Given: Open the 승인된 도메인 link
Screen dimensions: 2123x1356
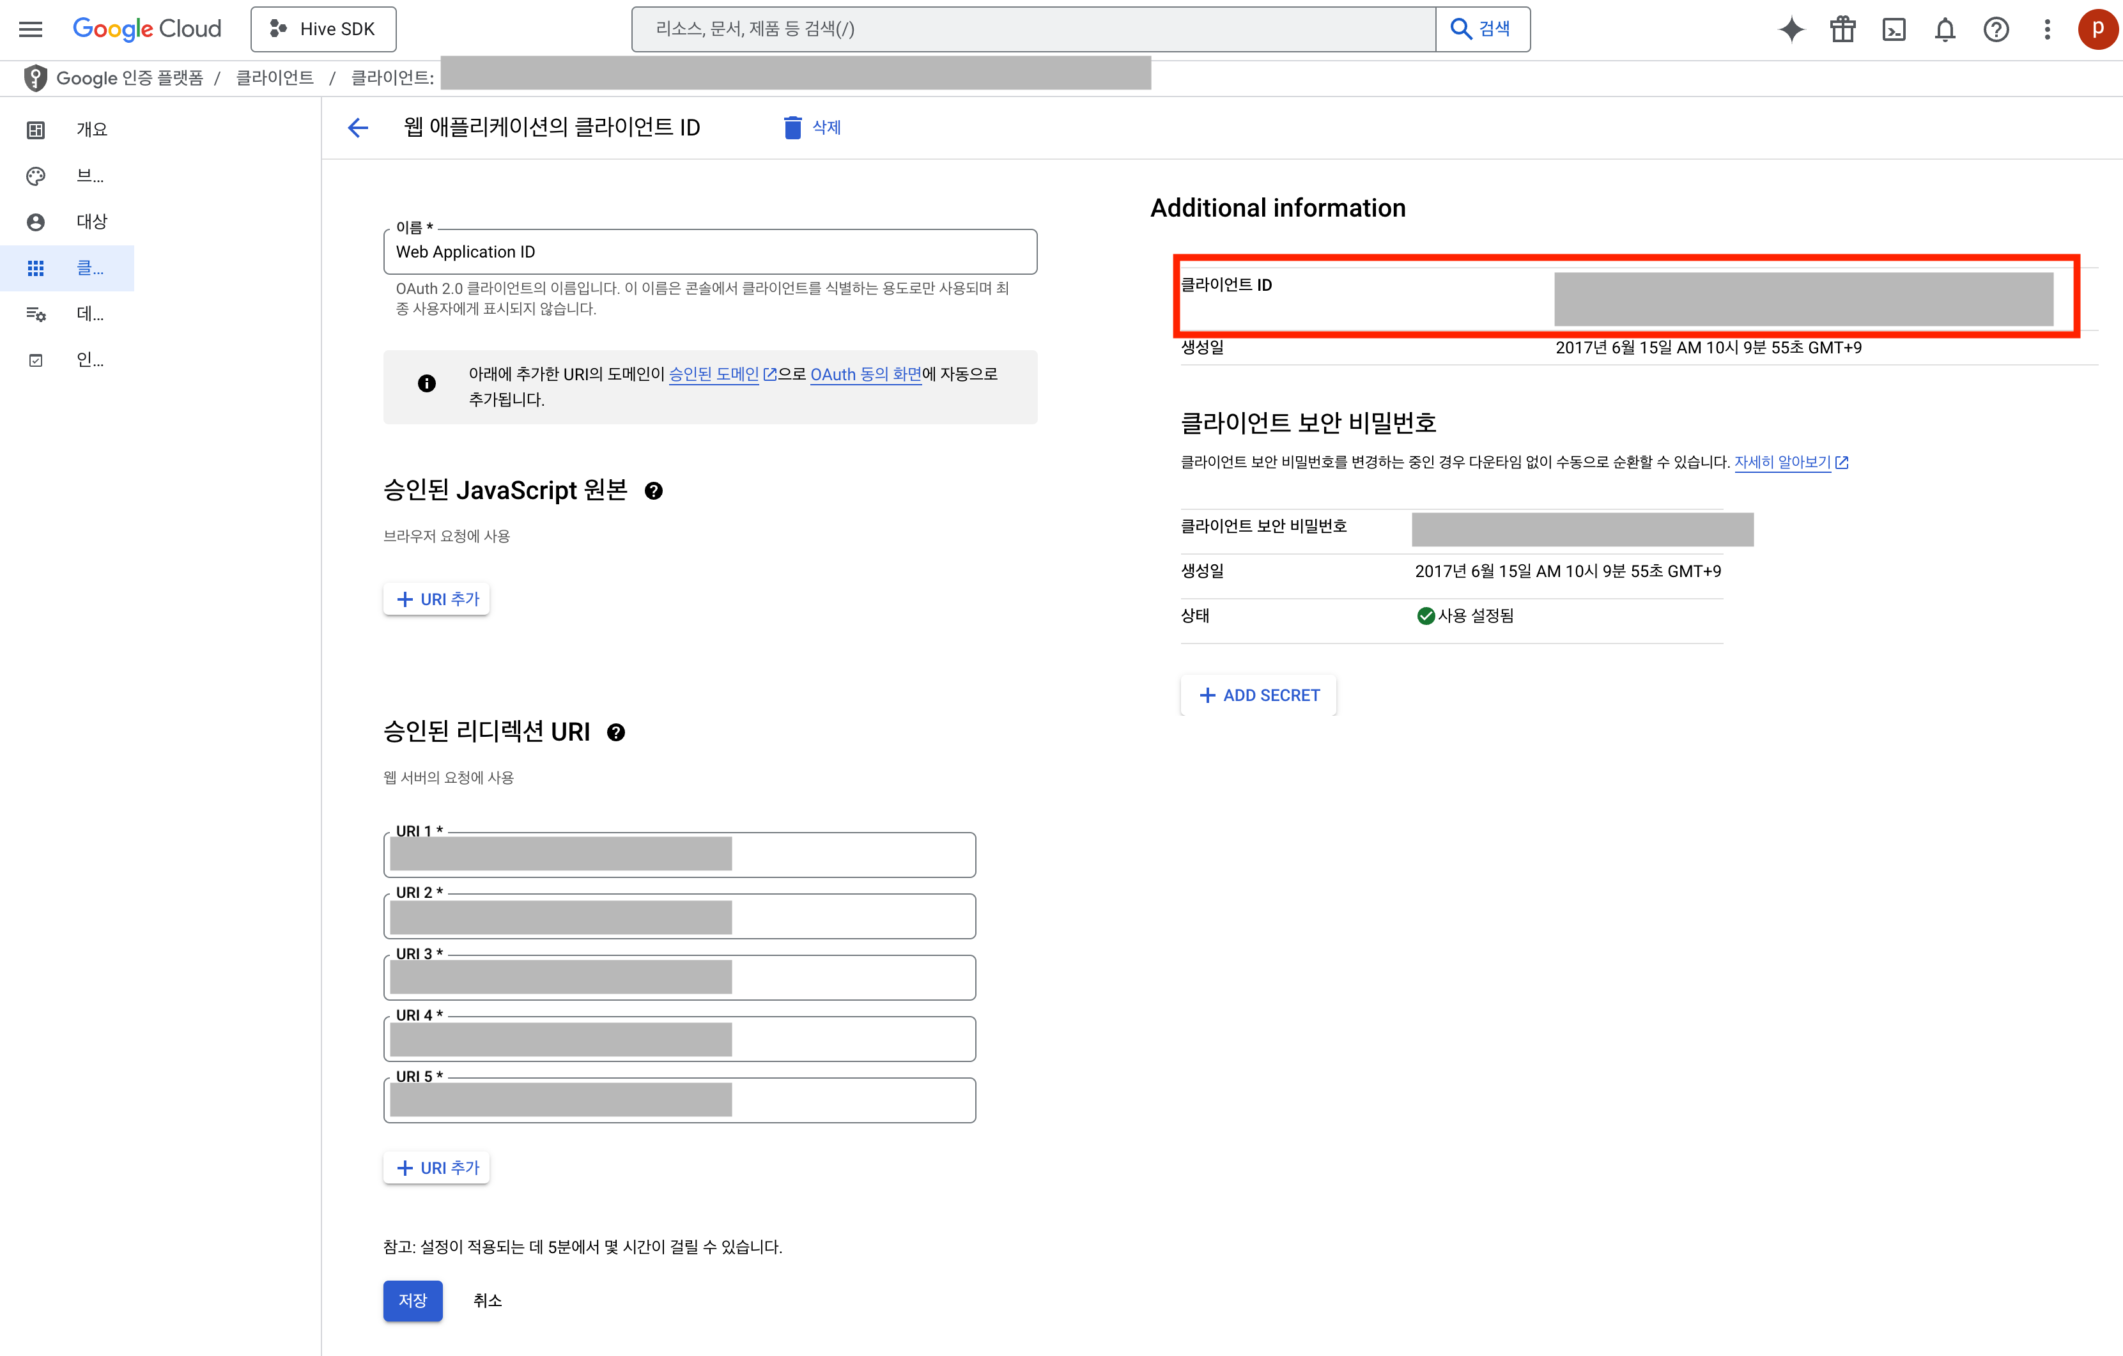Looking at the screenshot, I should pyautogui.click(x=713, y=374).
